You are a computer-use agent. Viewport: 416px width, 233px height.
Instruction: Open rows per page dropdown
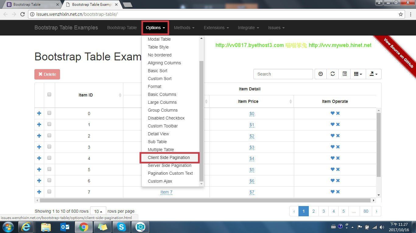click(98, 211)
